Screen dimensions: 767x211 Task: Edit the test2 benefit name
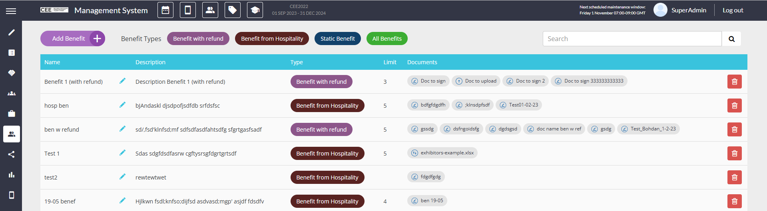pyautogui.click(x=122, y=177)
